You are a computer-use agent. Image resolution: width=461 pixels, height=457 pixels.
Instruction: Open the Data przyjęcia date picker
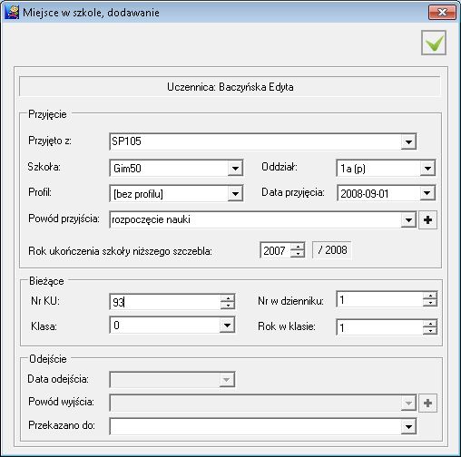tap(427, 193)
